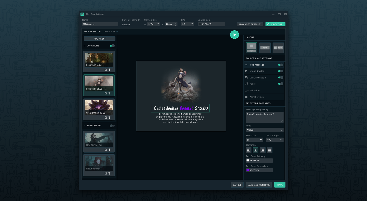367x201 pixels.
Task: Toggle Image & Video source
Action: 280,71
